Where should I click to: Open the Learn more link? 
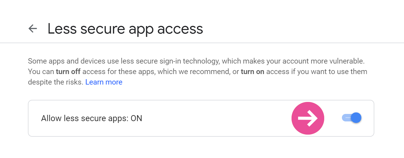click(104, 82)
